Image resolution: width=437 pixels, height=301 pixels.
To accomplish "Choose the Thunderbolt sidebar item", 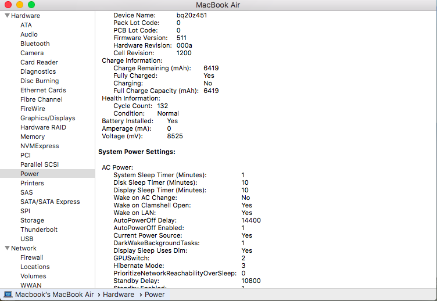I will pyautogui.click(x=39, y=230).
